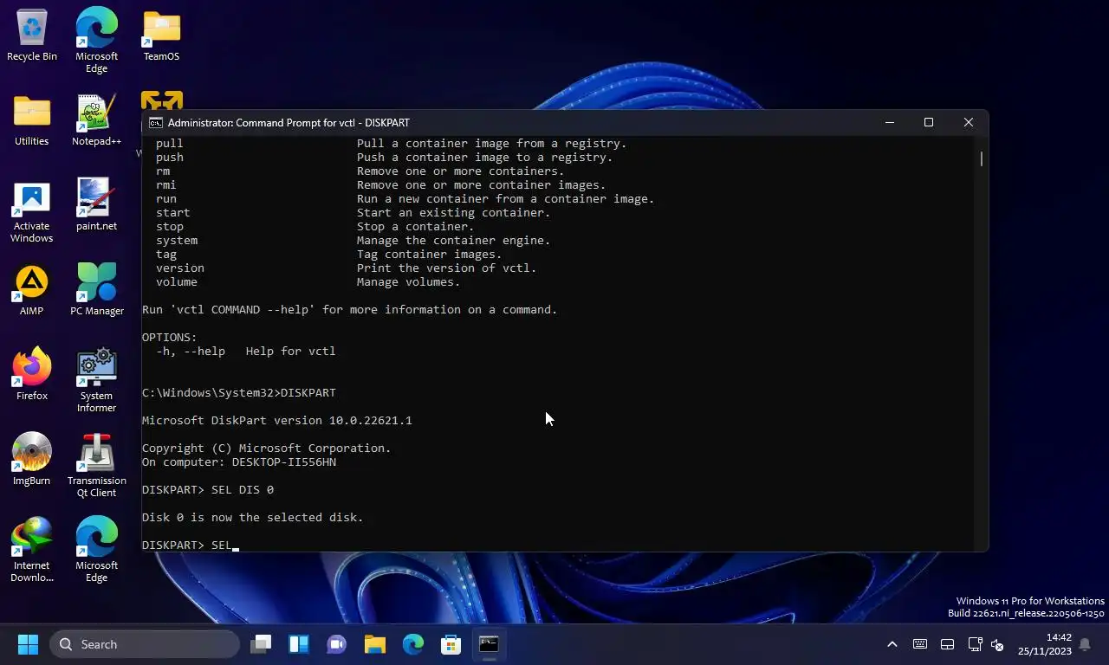Click the 'push' command row
1109x665 pixels.
point(384,158)
